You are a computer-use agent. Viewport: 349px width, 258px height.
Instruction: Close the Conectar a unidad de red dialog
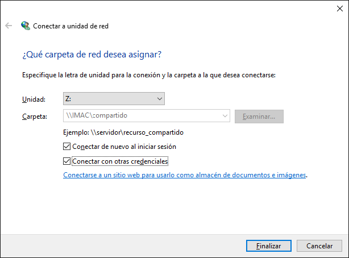335,9
